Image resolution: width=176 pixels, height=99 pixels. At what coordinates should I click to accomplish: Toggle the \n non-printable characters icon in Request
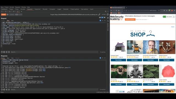pyautogui.click(x=103, y=20)
